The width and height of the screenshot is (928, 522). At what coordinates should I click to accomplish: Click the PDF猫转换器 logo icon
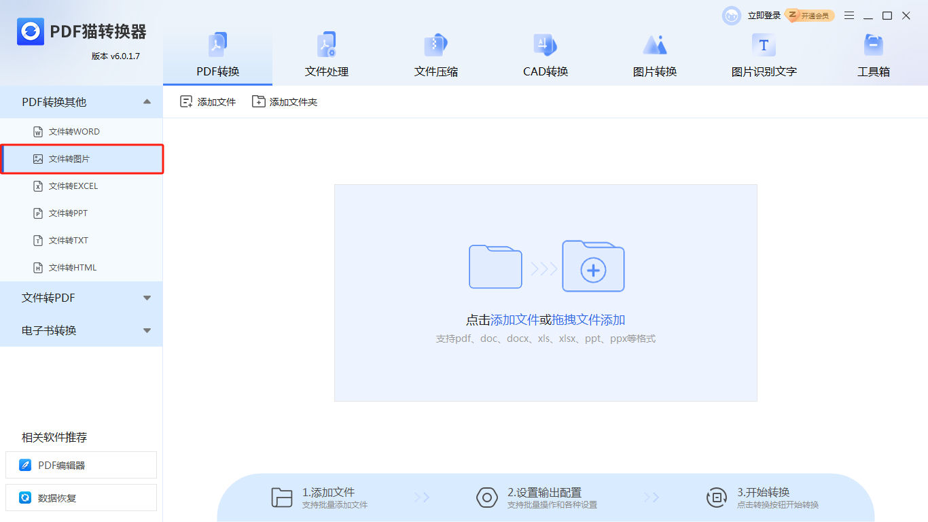tap(31, 32)
